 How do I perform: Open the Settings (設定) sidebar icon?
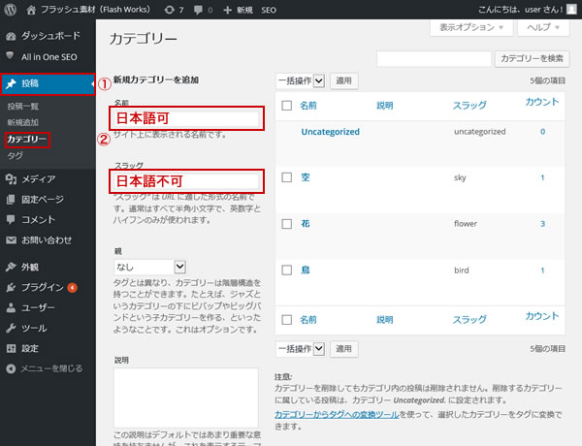pyautogui.click(x=11, y=348)
